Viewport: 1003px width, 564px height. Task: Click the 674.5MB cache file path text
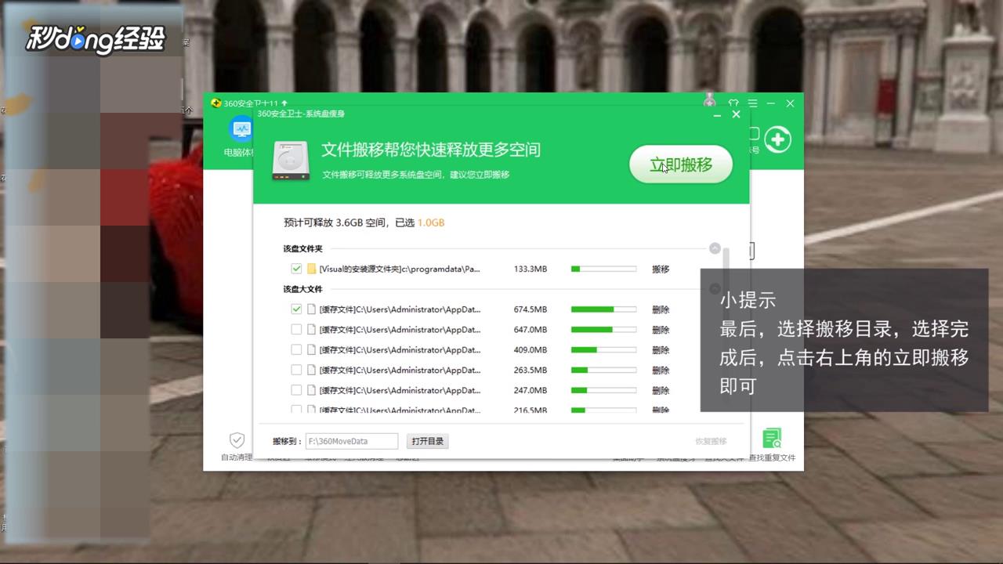(x=400, y=309)
